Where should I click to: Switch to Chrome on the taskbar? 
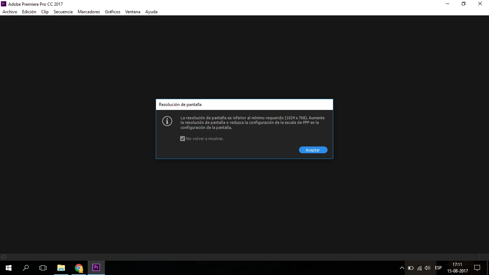click(x=79, y=268)
